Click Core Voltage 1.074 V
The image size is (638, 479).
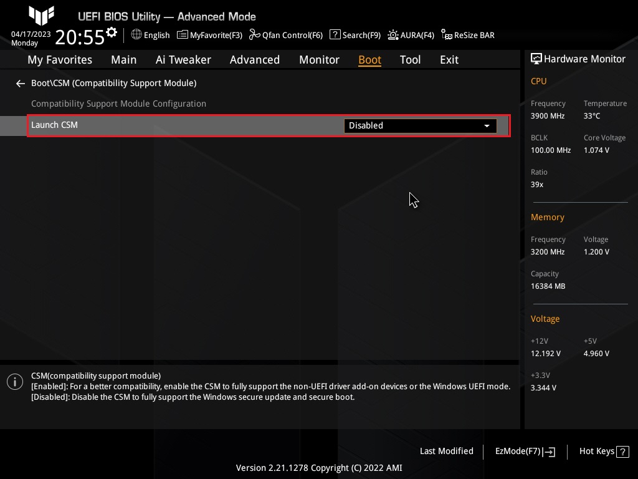(596, 150)
